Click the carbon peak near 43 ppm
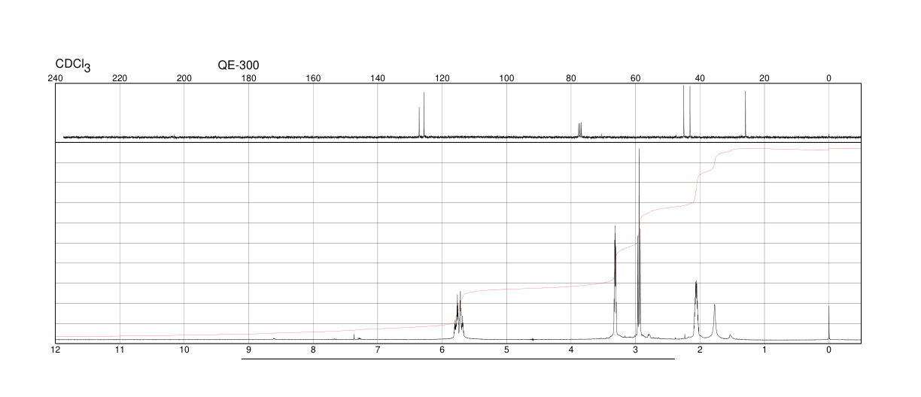Viewport: 921px width, 397px height. pos(689,111)
